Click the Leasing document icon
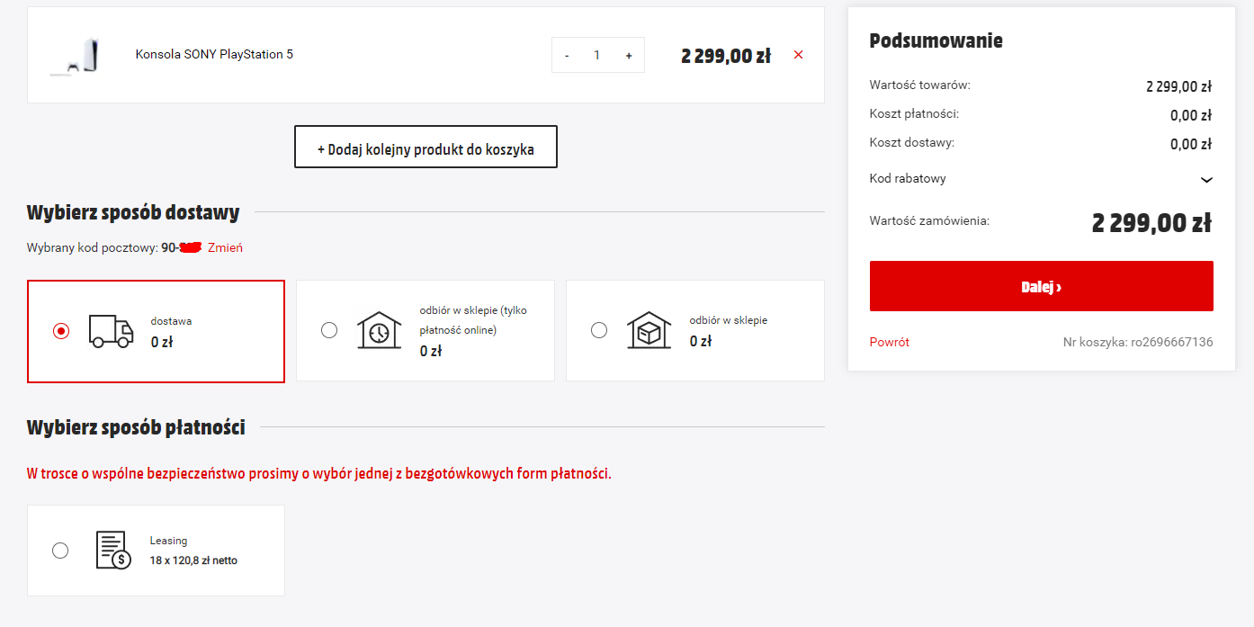The image size is (1254, 627). pyautogui.click(x=114, y=550)
